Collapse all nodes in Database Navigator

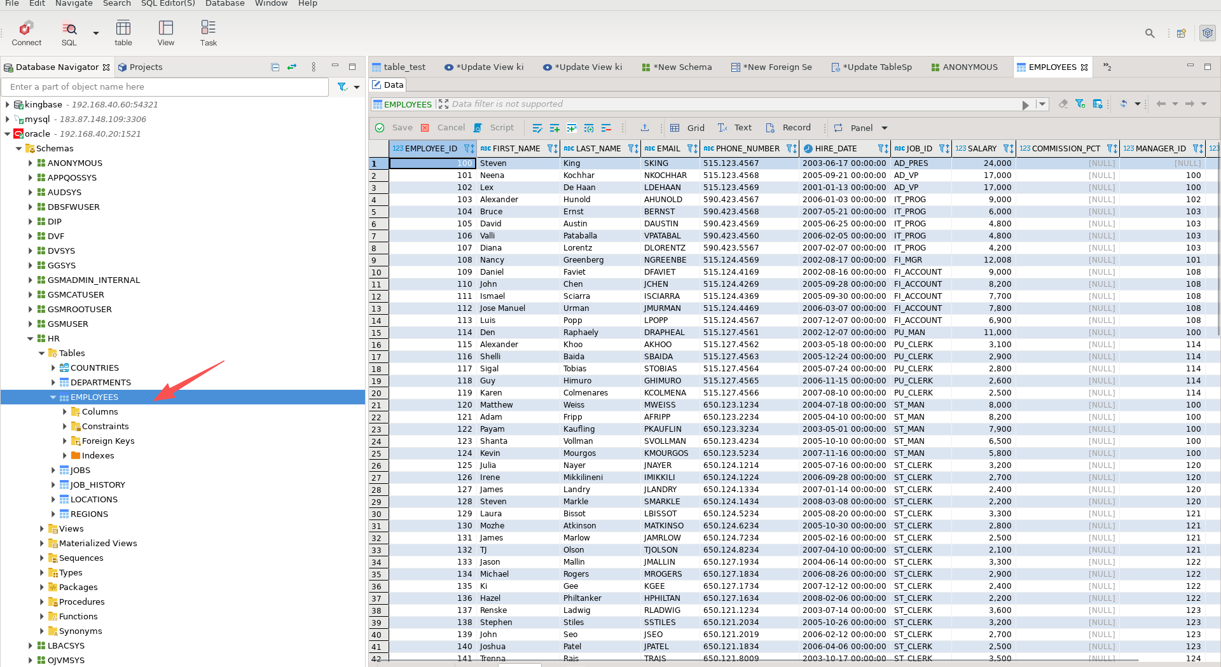(275, 67)
